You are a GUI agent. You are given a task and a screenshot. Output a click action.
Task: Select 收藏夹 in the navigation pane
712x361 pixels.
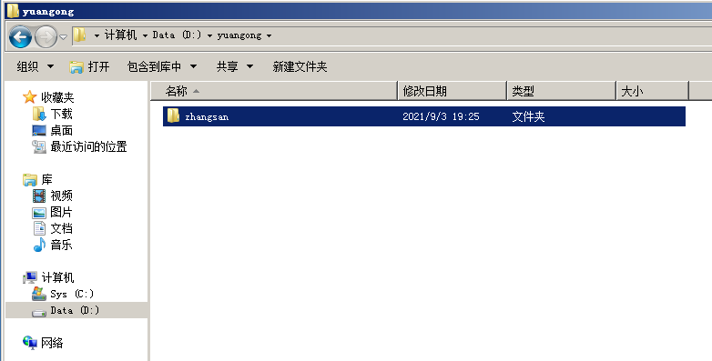(x=57, y=97)
